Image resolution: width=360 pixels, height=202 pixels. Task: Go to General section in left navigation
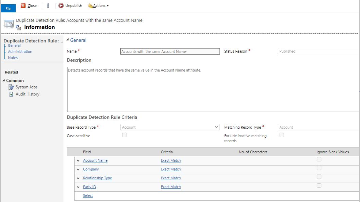14,46
